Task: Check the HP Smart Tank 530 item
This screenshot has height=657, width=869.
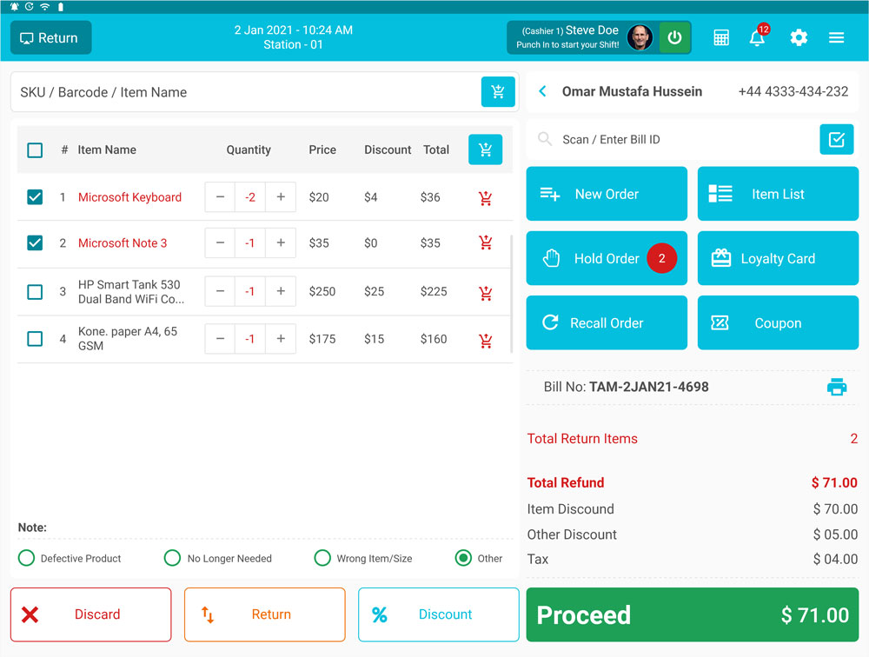Action: pyautogui.click(x=35, y=292)
